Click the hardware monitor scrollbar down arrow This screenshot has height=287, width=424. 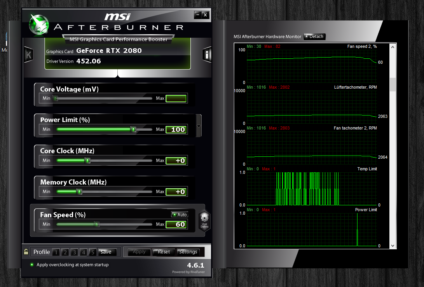click(x=393, y=246)
